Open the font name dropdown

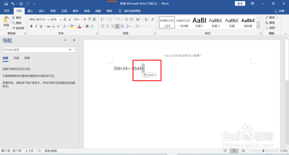(x=48, y=19)
